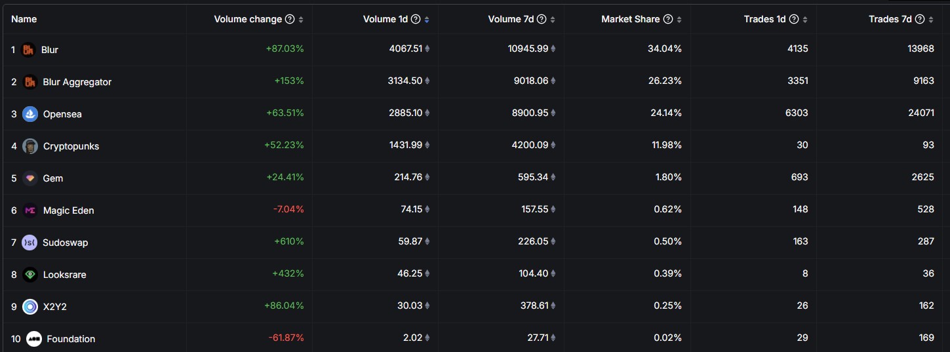This screenshot has width=950, height=352.
Task: Select the 11.98% market share cell
Action: [667, 145]
